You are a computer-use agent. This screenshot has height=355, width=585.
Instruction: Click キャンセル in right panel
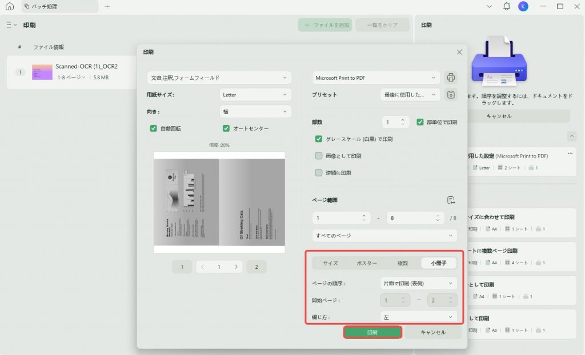pyautogui.click(x=498, y=116)
